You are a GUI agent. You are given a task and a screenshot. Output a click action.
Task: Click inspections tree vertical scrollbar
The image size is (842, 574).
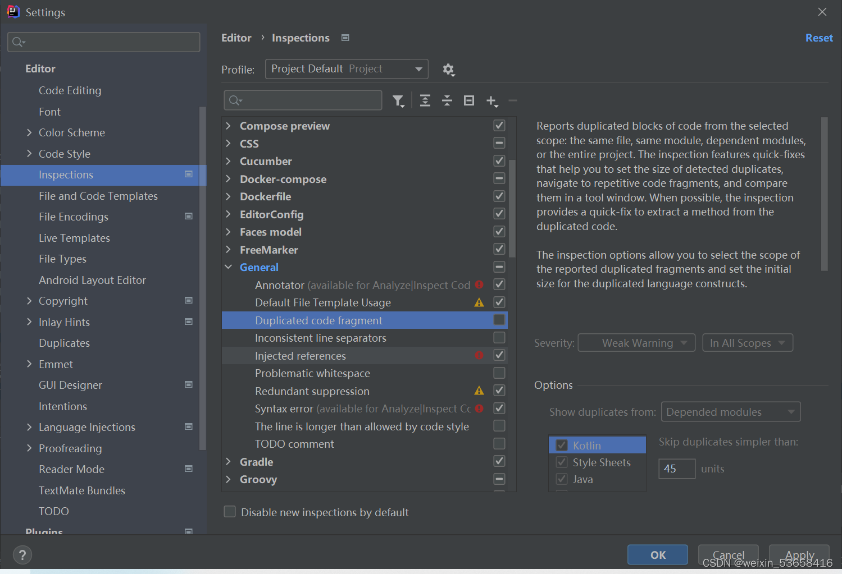tap(512, 209)
